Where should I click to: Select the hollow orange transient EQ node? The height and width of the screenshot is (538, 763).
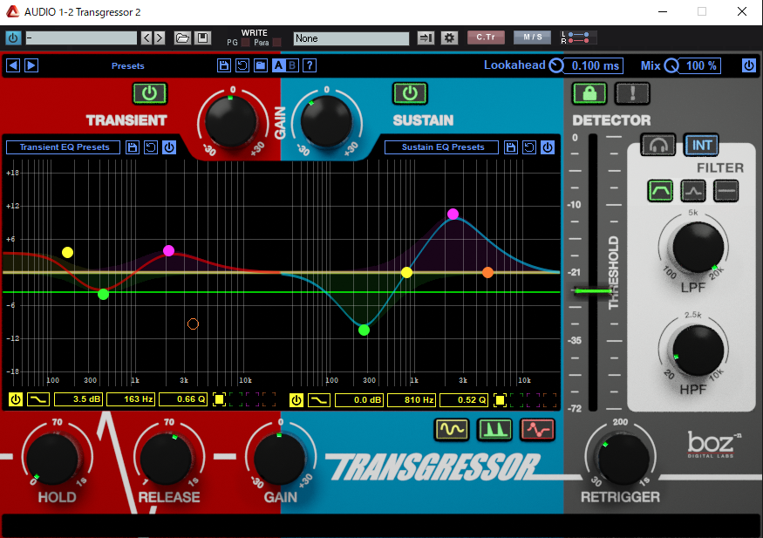tap(194, 324)
